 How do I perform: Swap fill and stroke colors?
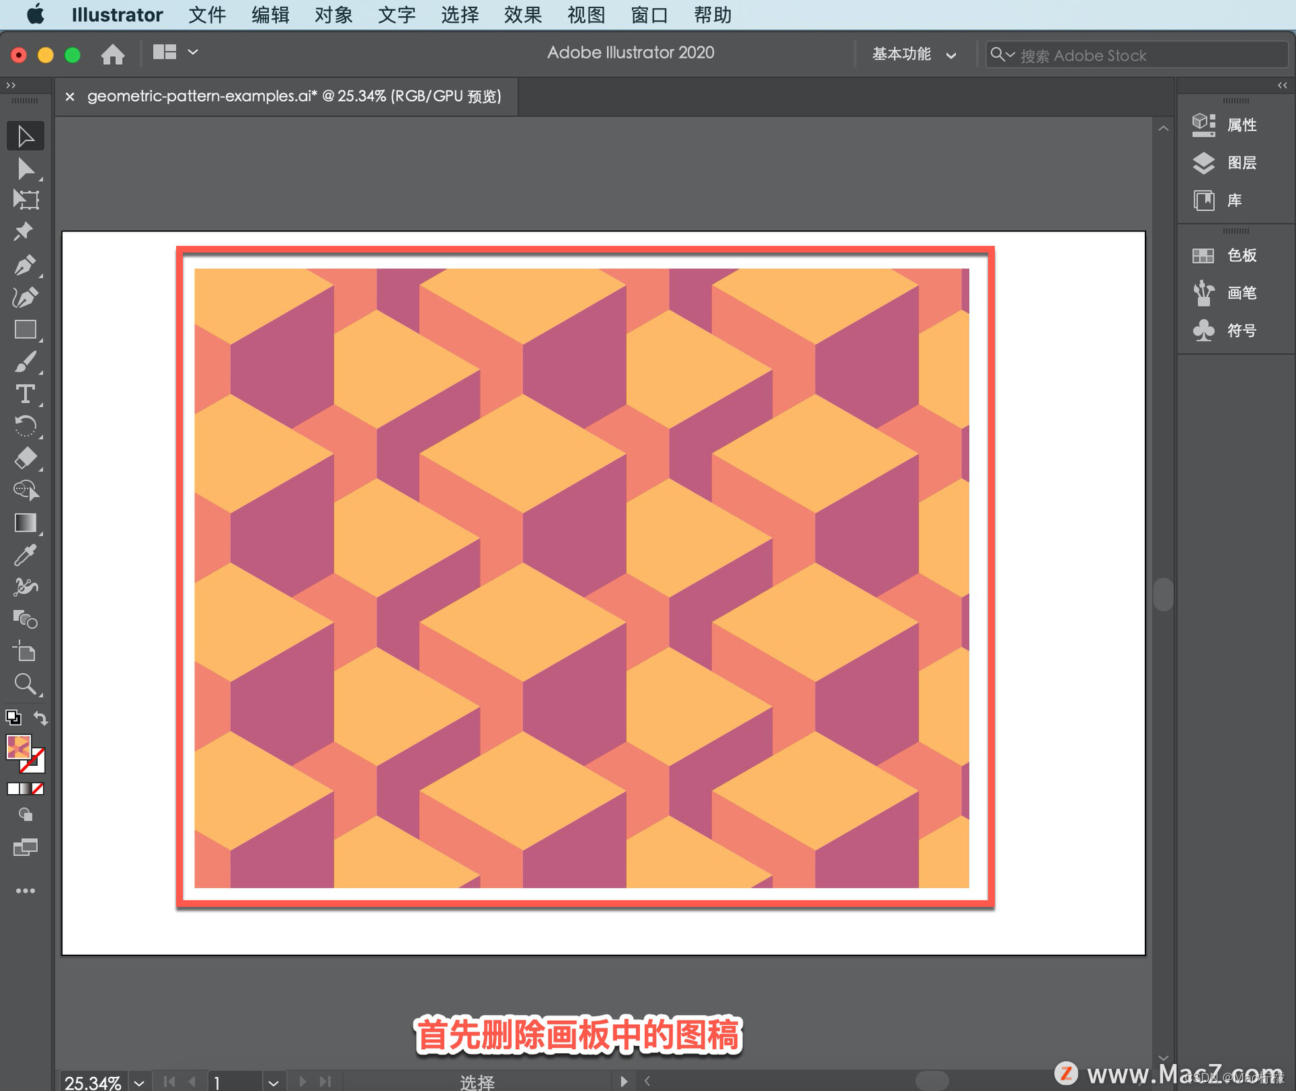[40, 719]
